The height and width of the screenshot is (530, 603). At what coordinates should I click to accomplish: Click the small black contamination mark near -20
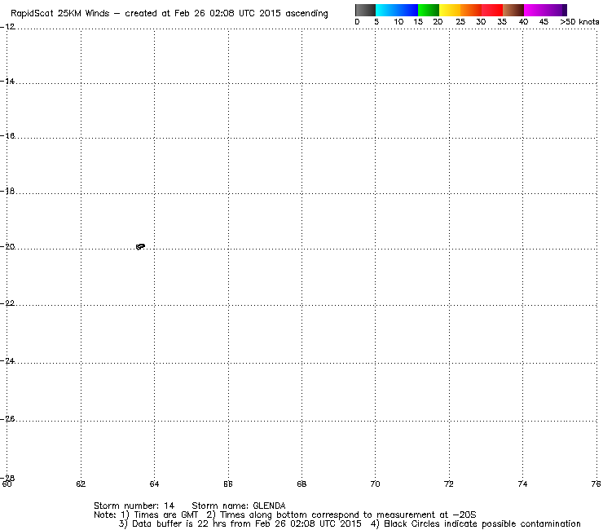pyautogui.click(x=140, y=247)
